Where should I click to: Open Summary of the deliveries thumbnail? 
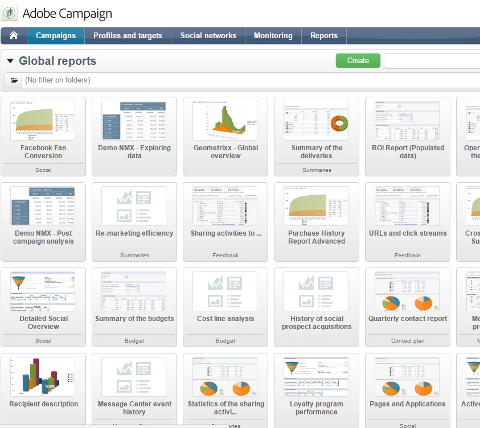tap(316, 121)
